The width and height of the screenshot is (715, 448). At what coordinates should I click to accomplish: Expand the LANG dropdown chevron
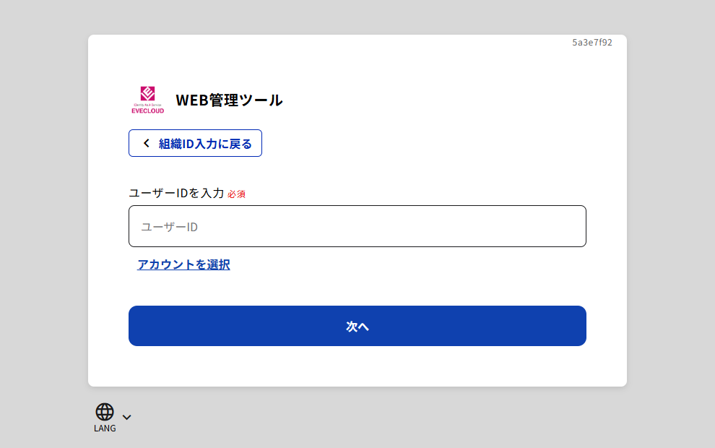pyautogui.click(x=127, y=417)
